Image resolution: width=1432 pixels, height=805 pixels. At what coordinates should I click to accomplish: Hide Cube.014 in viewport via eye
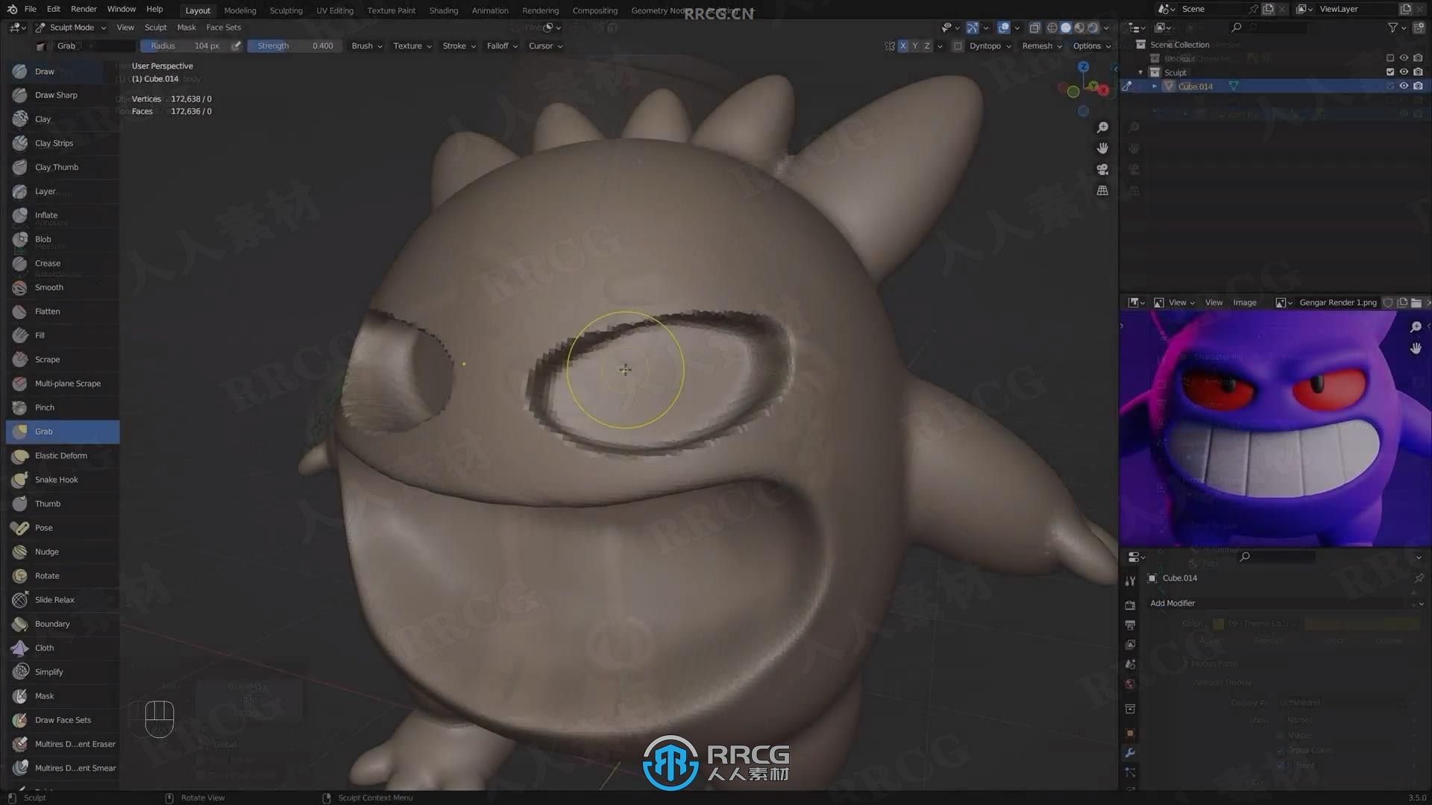[1404, 86]
